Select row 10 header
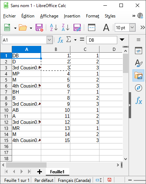 pos(6,110)
